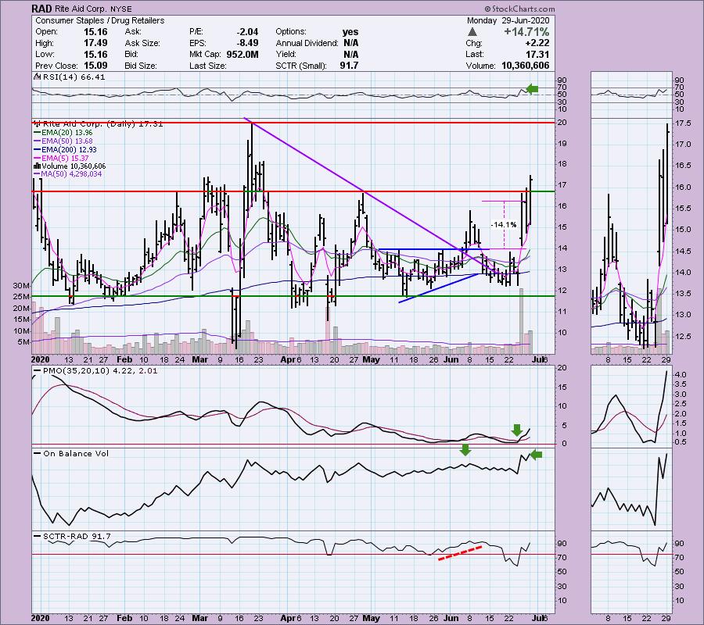Click the On Balance Vol panel label

click(72, 453)
